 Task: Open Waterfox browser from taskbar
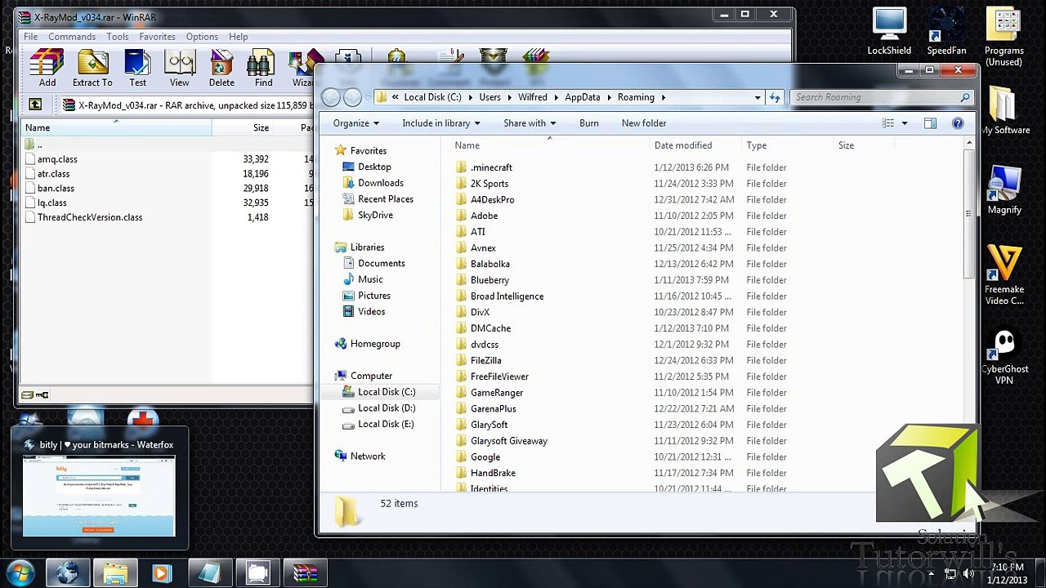(67, 573)
